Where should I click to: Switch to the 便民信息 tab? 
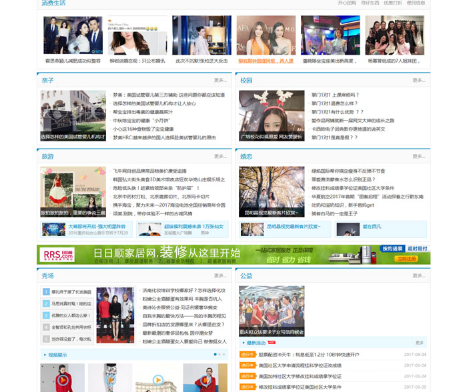click(x=416, y=3)
